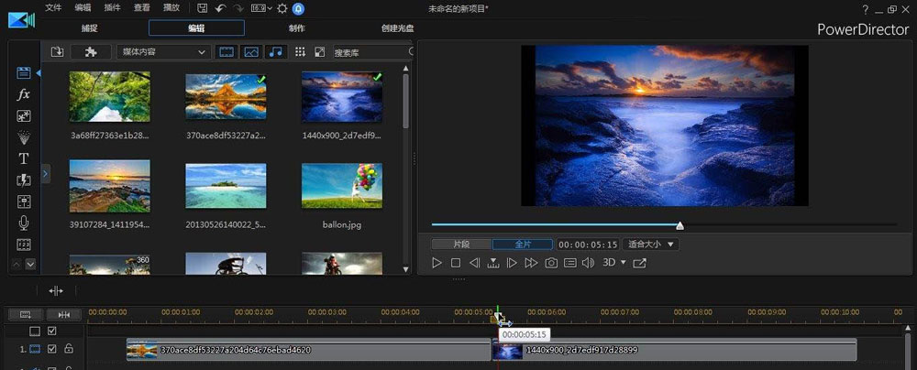This screenshot has width=917, height=370.
Task: Click the preview timecode 00:00:05:15 field
Action: tap(587, 245)
